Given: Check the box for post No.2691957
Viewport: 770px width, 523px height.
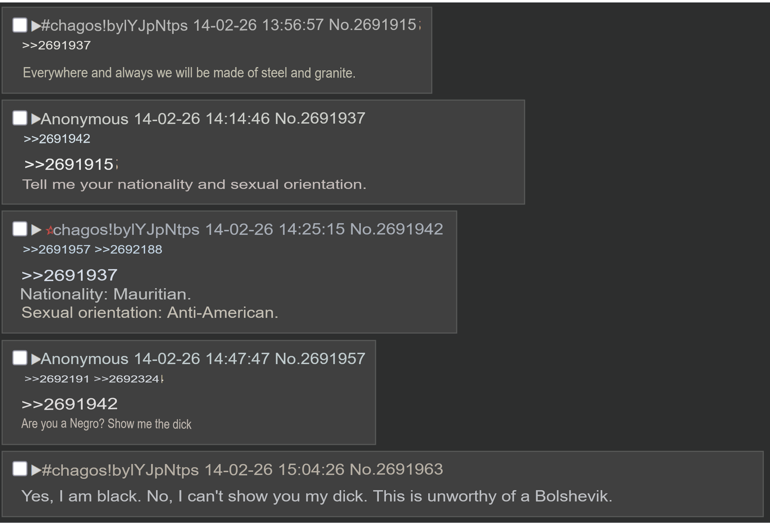Looking at the screenshot, I should 20,358.
